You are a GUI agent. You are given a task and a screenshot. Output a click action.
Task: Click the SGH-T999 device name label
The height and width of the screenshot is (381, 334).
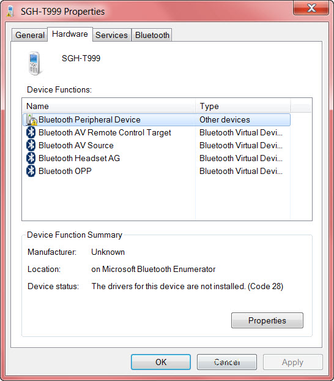pyautogui.click(x=81, y=58)
